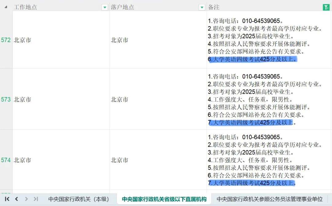Click the 备注 cell in row 574
The height and width of the screenshot is (206, 332).
pos(269,160)
